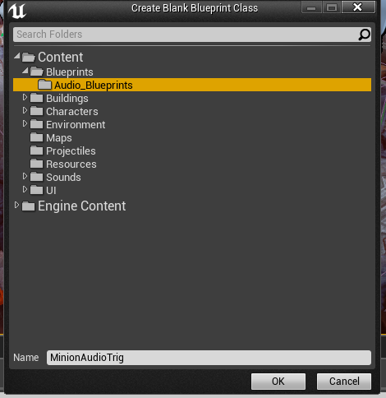Expand the UI folder arrow
386x398 pixels.
(25, 189)
